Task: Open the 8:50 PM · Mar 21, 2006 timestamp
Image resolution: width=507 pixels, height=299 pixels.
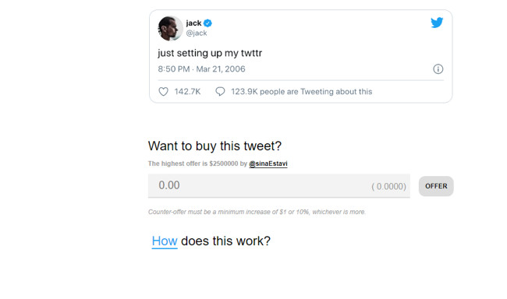Action: point(201,69)
